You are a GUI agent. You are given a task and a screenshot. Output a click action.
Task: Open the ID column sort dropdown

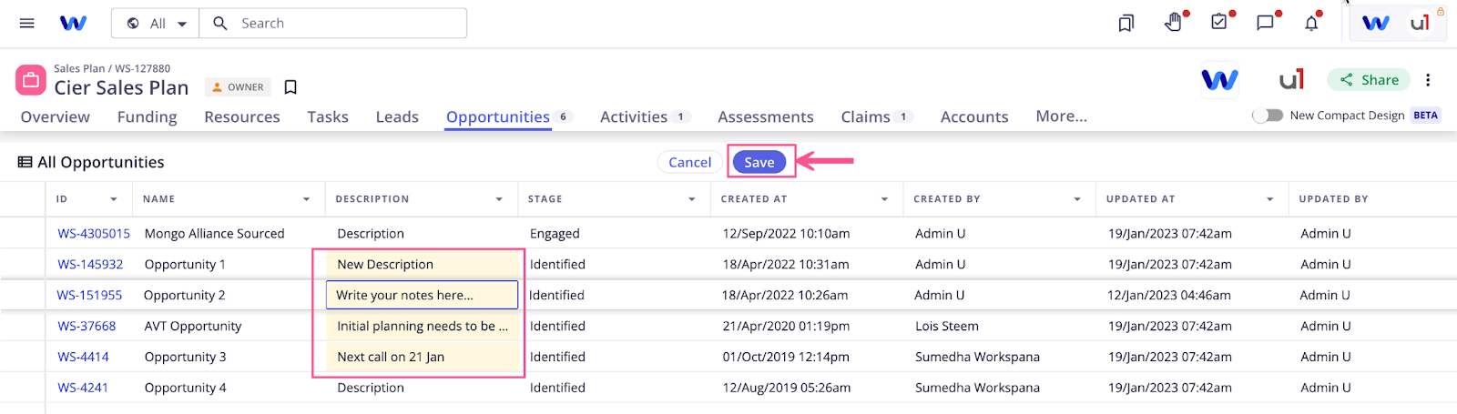pos(114,199)
